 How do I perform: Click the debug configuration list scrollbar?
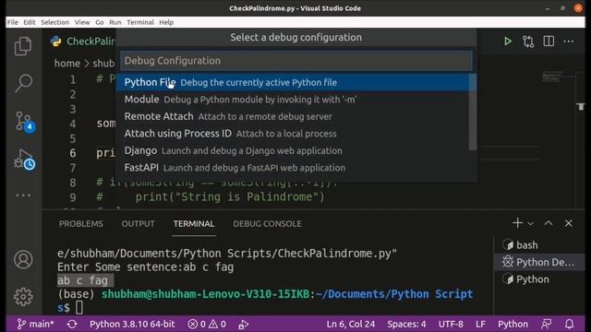[x=473, y=113]
